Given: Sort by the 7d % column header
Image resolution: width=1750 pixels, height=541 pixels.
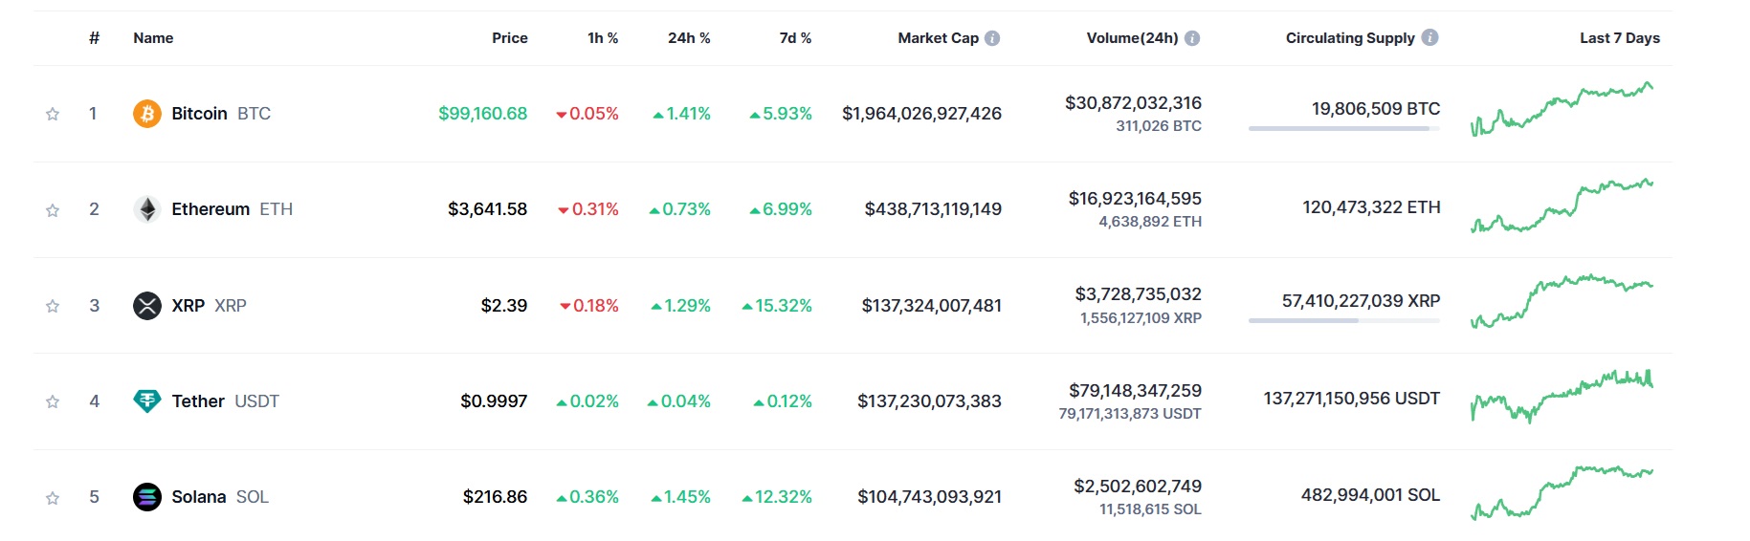Looking at the screenshot, I should click(795, 38).
